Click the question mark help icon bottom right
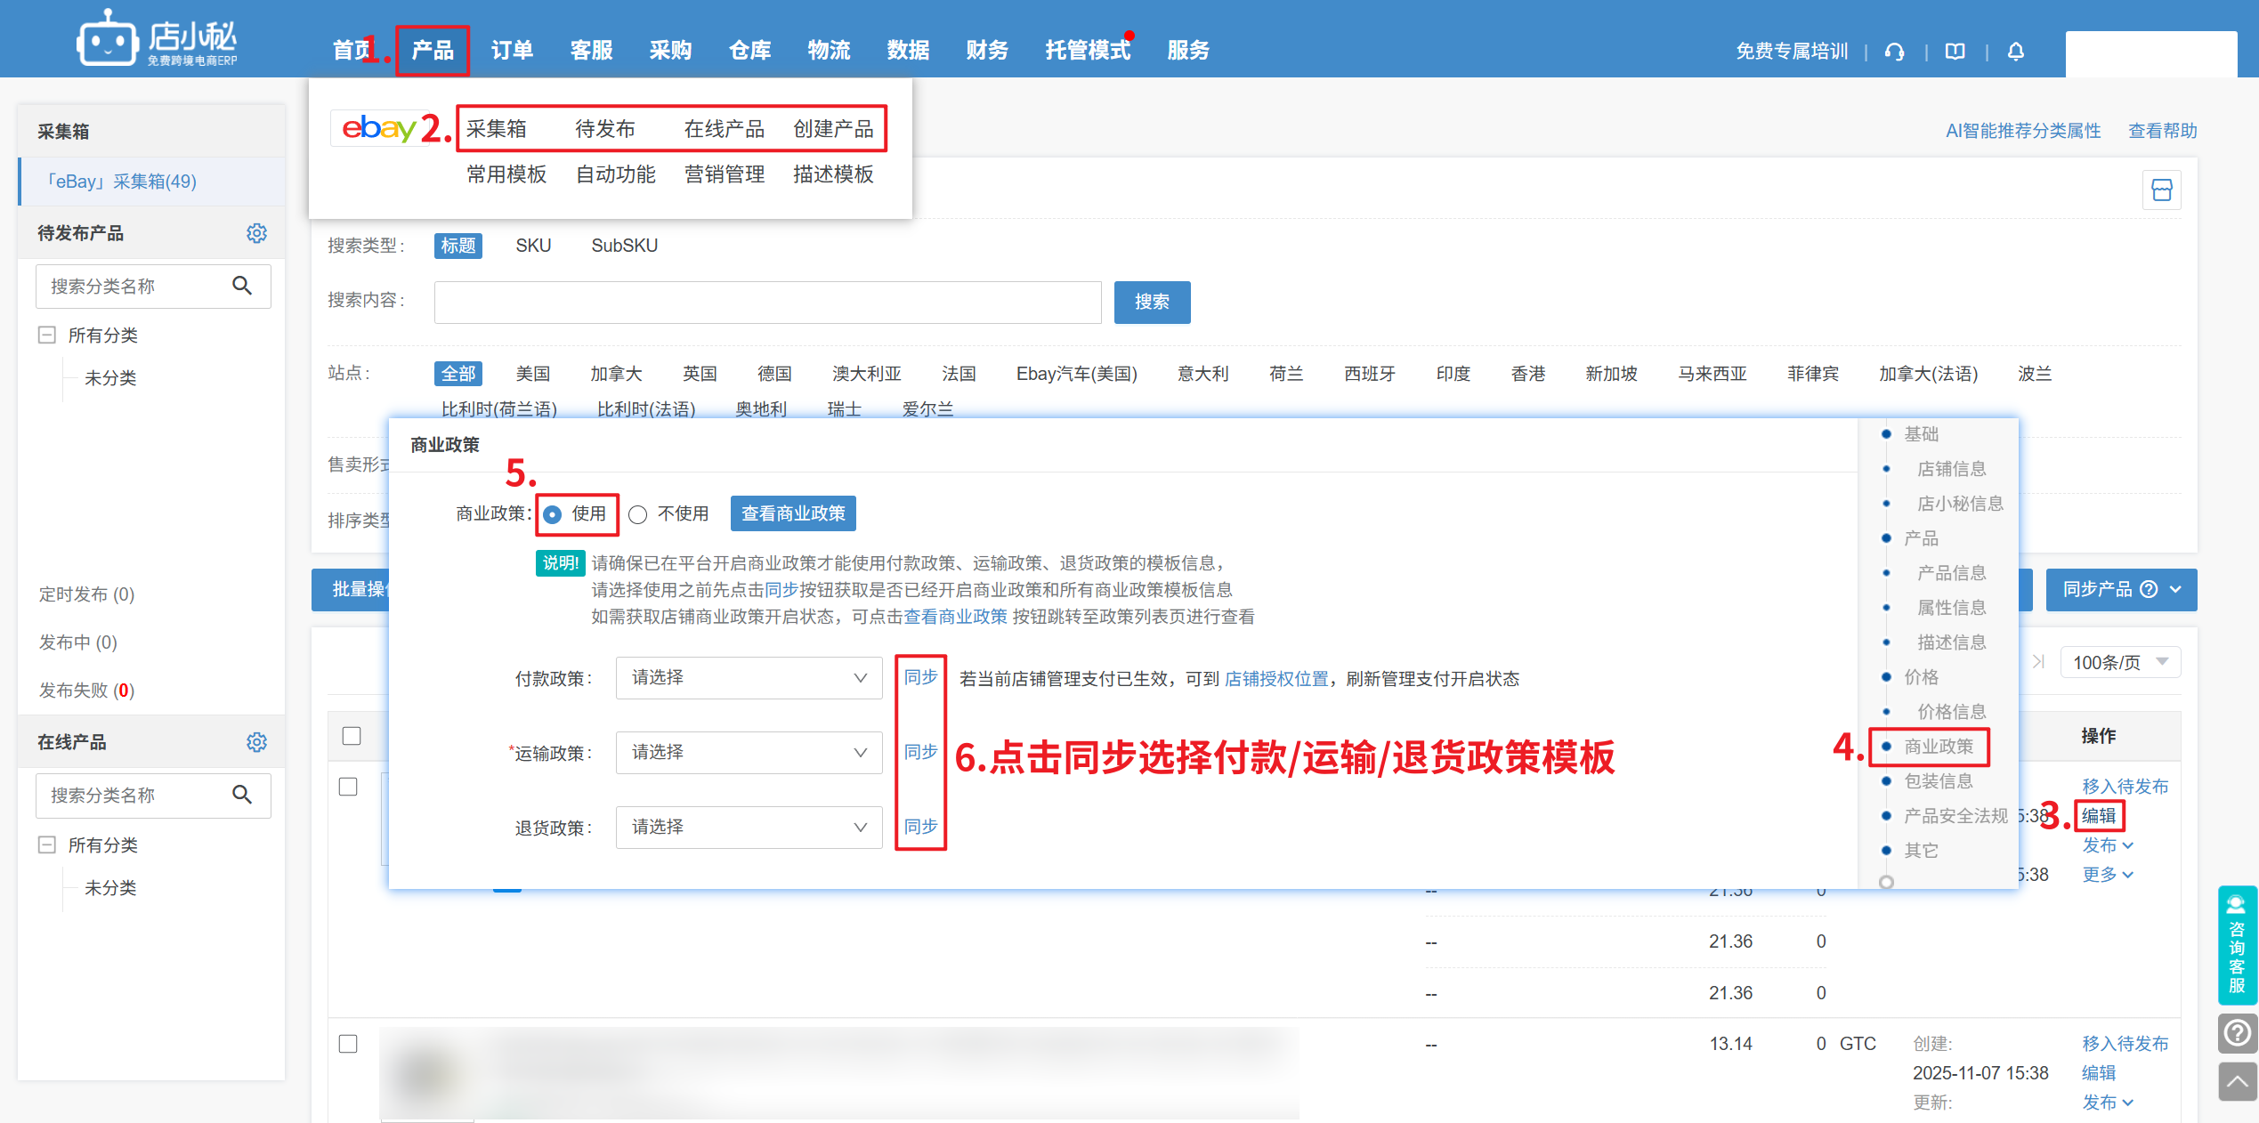Viewport: 2259px width, 1123px height. click(x=2237, y=1033)
